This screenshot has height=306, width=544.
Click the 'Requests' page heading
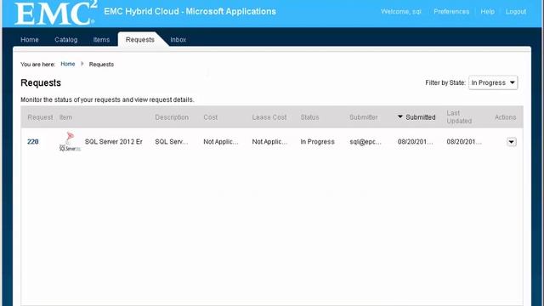point(41,82)
